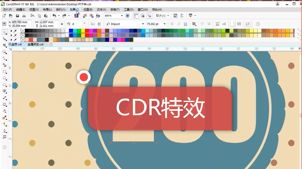
Task: Pick the black swatch in first palette row
Action: pos(27,31)
